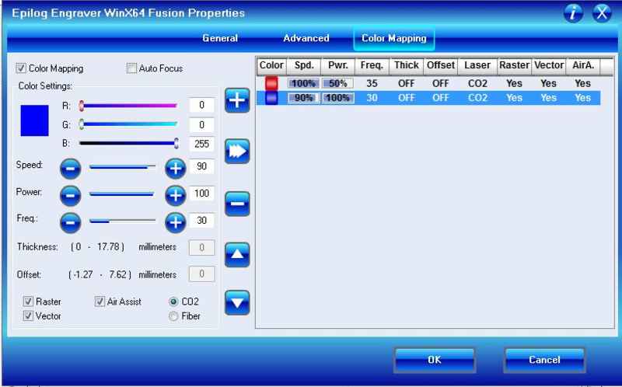The width and height of the screenshot is (622, 387).
Task: Click the Speed slider track
Action: [x=122, y=167]
